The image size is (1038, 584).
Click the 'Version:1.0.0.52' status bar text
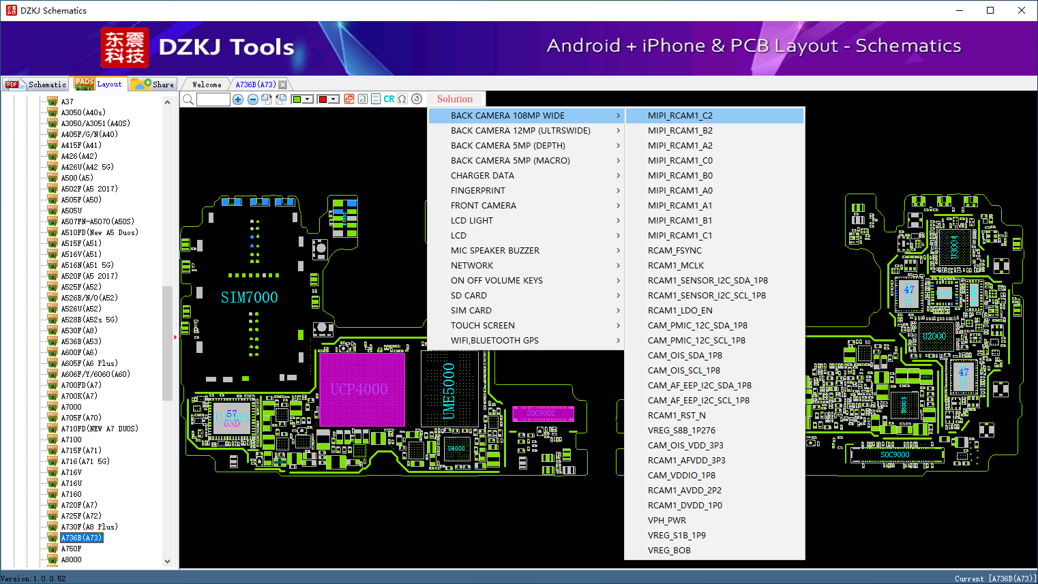33,579
